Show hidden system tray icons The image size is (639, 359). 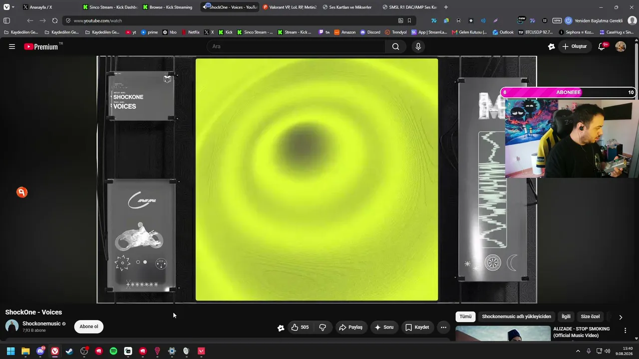[x=578, y=351]
